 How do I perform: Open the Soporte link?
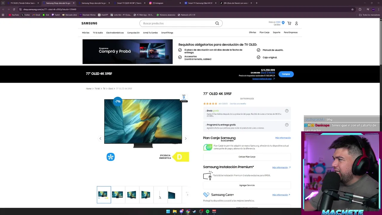pos(277,32)
